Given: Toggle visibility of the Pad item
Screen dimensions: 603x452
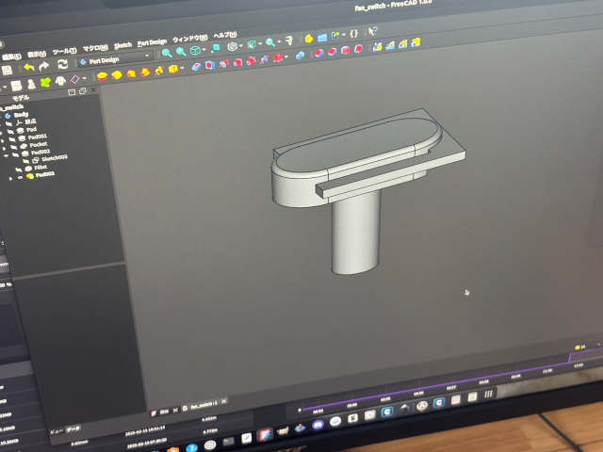Looking at the screenshot, I should click(10, 132).
